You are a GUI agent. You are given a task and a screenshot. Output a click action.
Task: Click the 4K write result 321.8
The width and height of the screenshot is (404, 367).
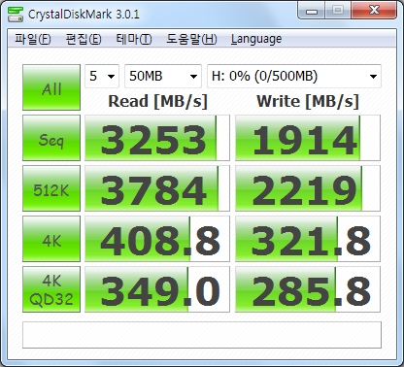[x=308, y=239]
